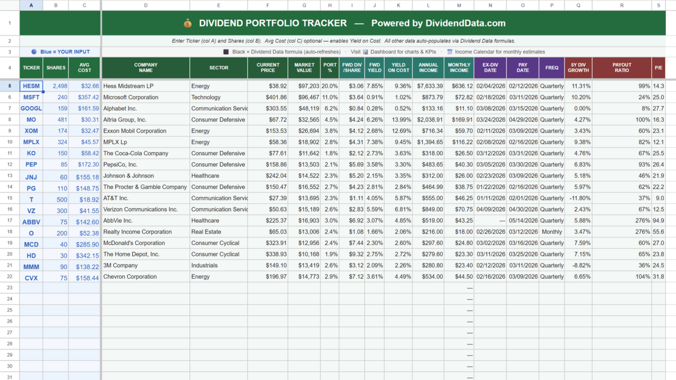Screen dimensions: 676x380
Task: Click the Chevron Corporation cell
Action: [146, 276]
